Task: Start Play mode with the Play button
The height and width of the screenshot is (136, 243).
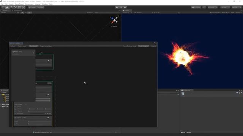Action: 117,8
